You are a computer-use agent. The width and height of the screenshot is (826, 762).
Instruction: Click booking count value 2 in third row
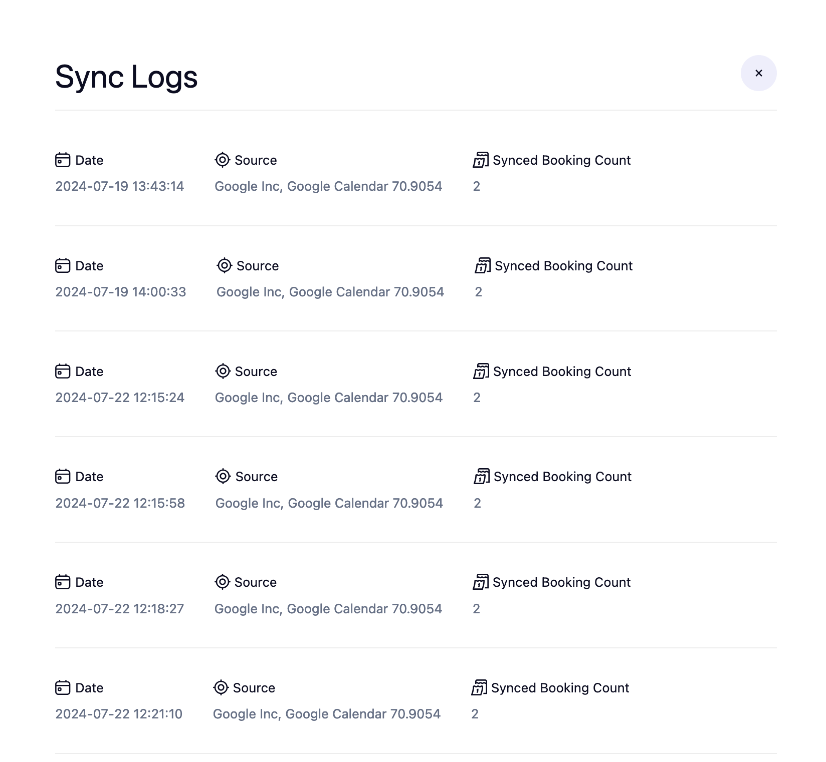477,398
